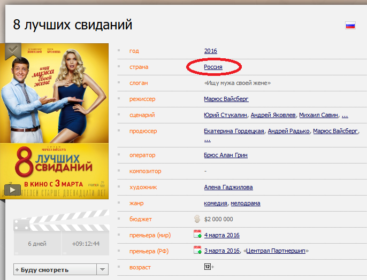This screenshot has width=367, height=280.
Task: Open screenwriter Михаил Савин link
Action: click(318, 115)
